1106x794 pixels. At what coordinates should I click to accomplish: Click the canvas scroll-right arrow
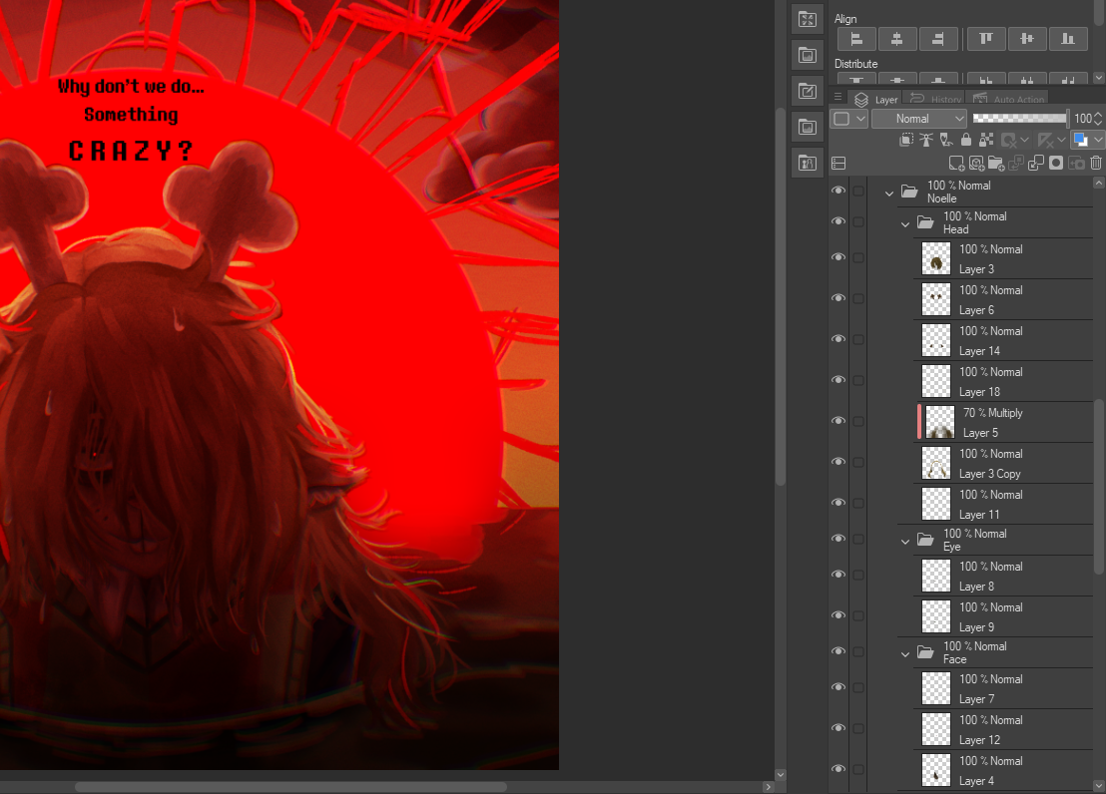tap(769, 787)
